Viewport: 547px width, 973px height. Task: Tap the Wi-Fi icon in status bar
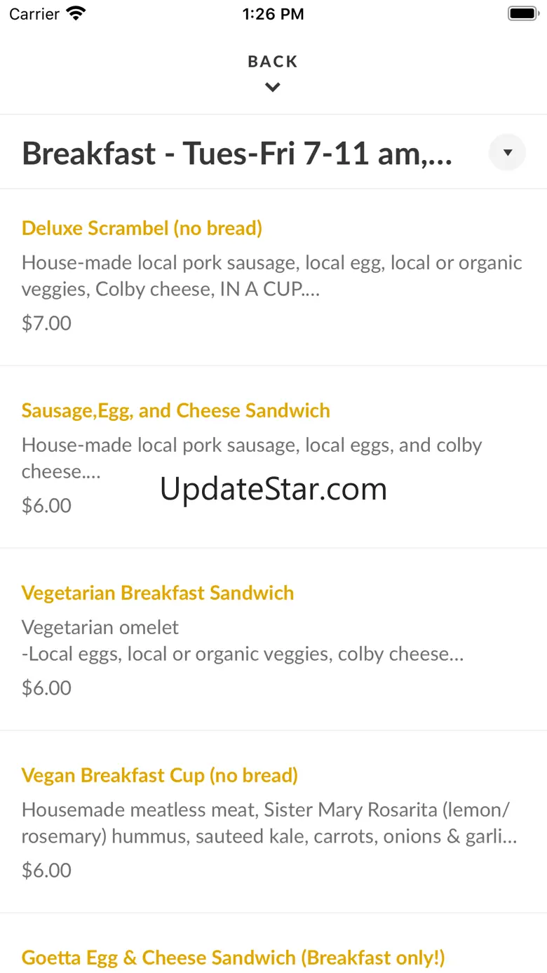(x=75, y=13)
